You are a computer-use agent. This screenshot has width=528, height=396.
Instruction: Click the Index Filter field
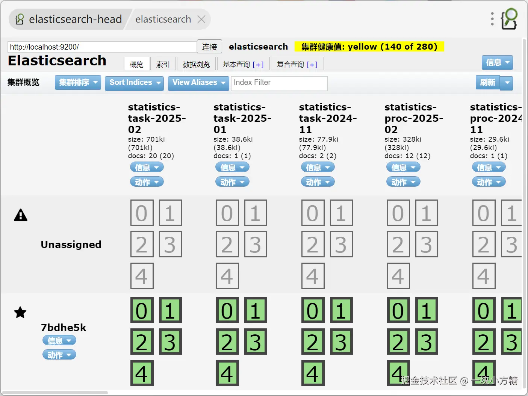[x=279, y=83]
